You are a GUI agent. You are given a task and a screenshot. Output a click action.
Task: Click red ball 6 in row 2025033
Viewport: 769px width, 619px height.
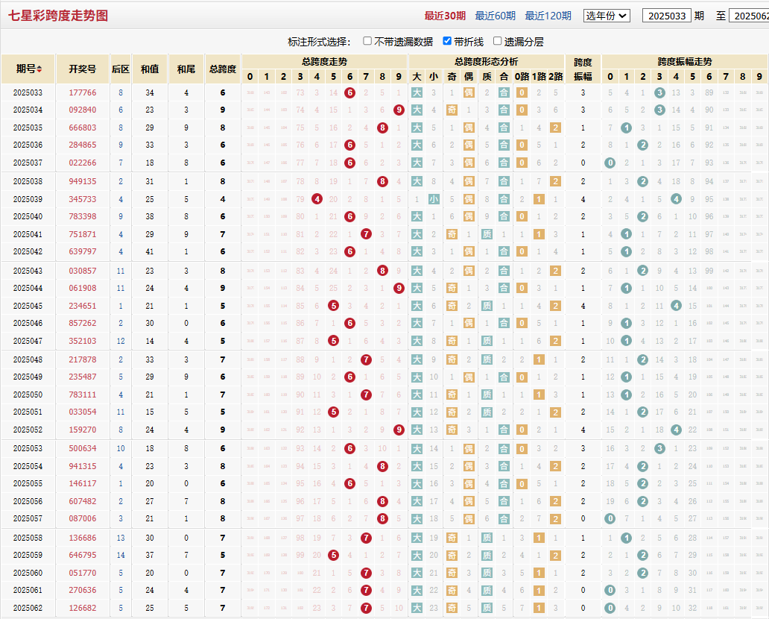click(349, 92)
